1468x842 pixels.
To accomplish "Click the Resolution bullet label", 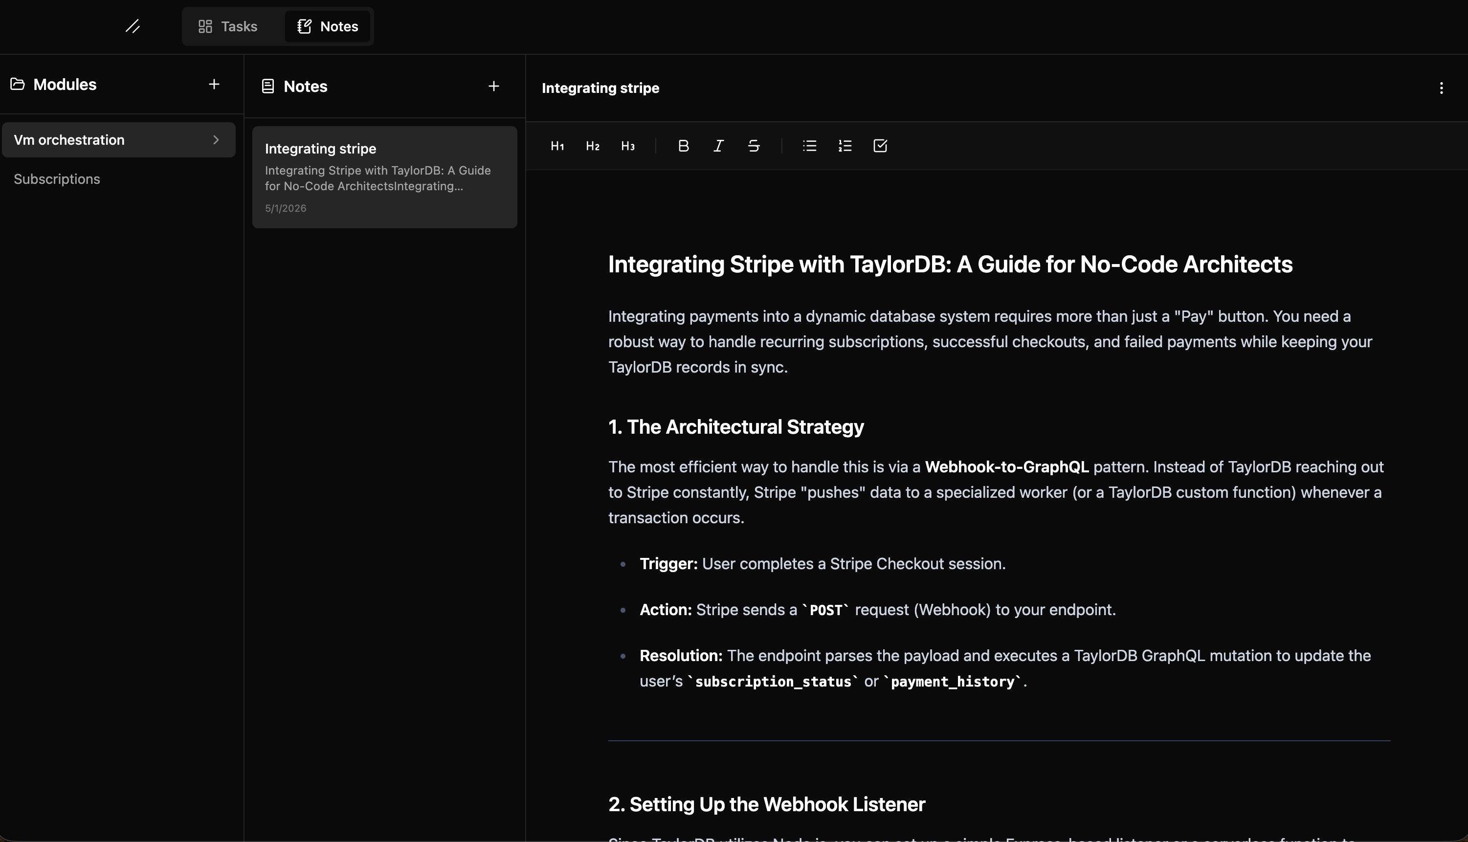I will point(681,656).
